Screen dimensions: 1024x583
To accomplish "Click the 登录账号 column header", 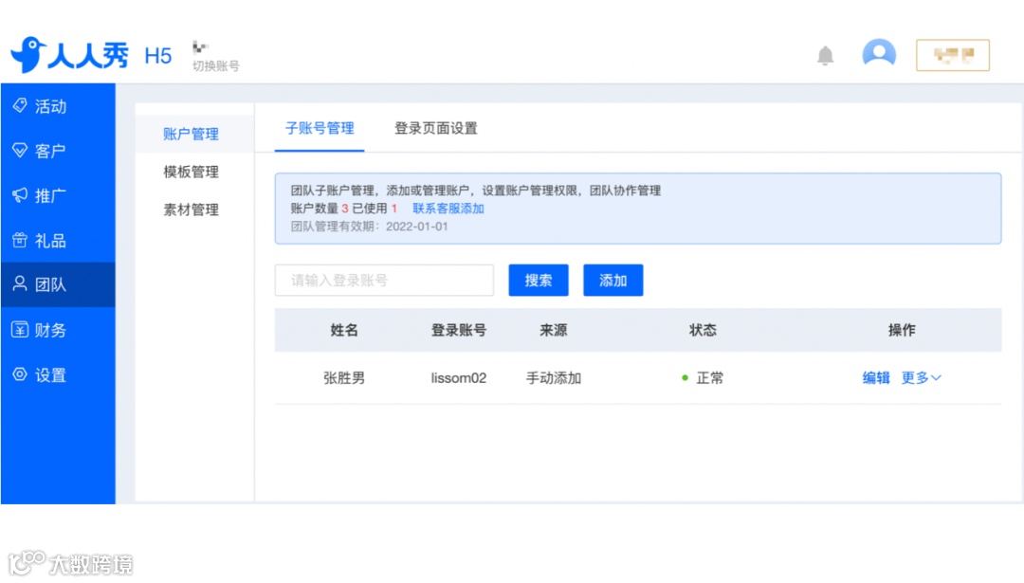I will coord(459,330).
